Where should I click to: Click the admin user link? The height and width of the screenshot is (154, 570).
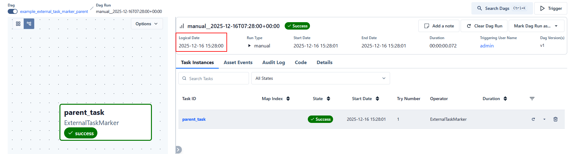487,46
